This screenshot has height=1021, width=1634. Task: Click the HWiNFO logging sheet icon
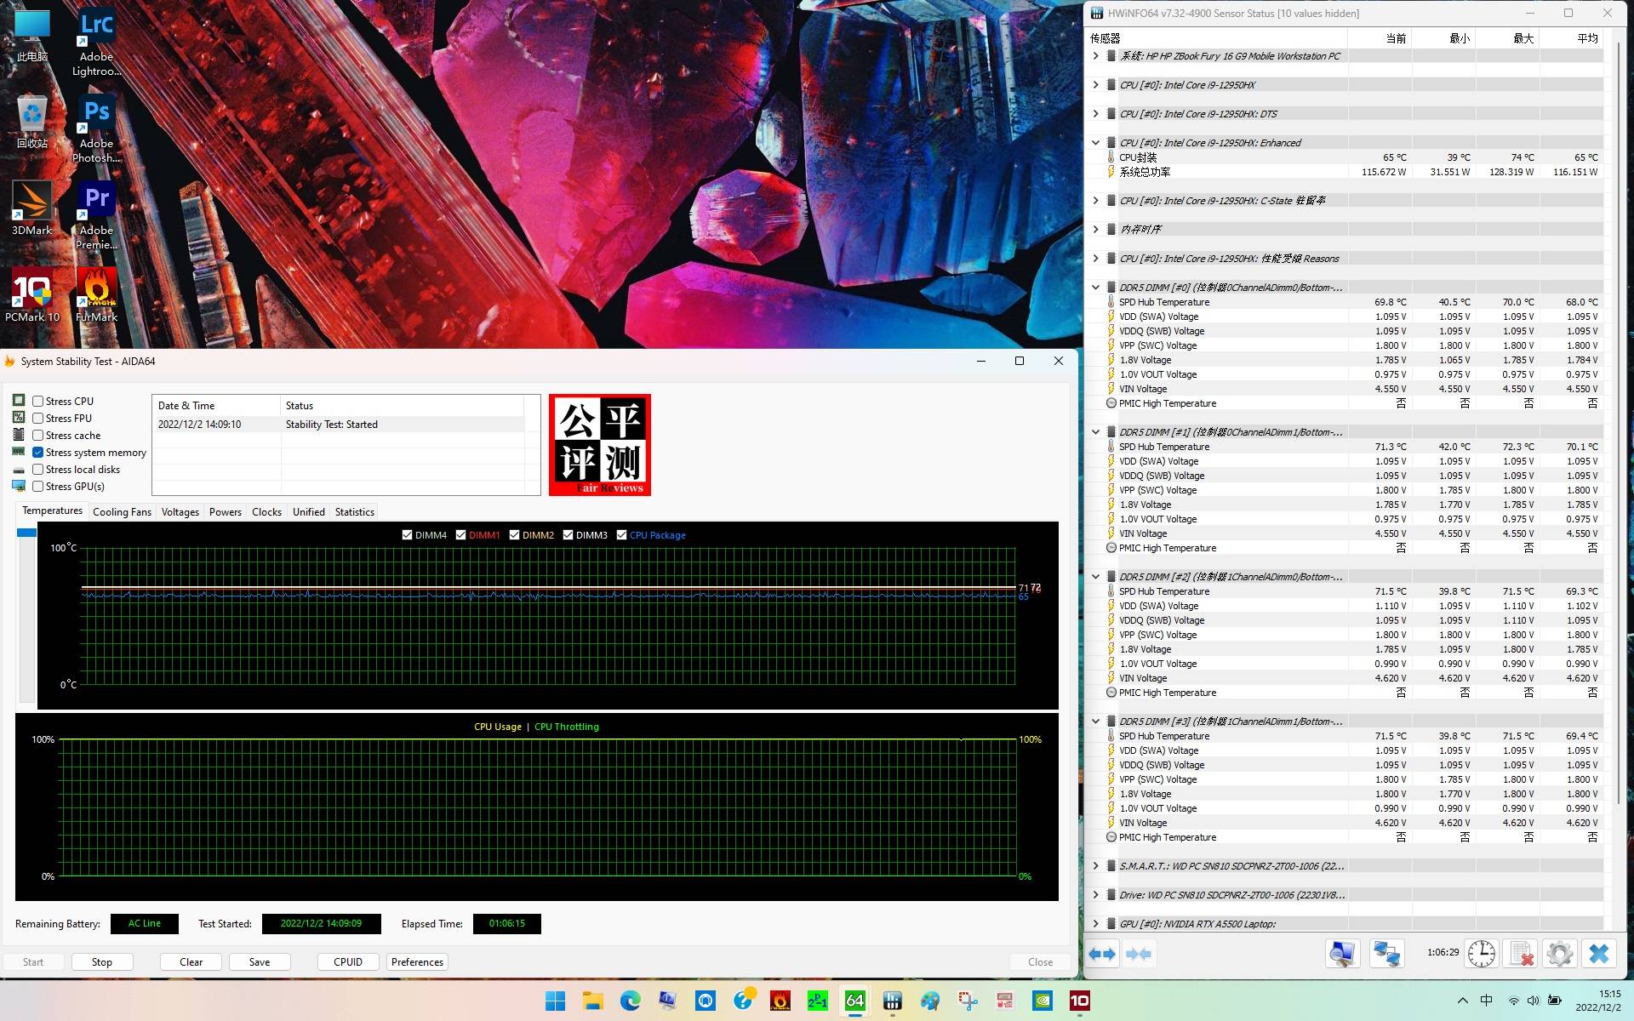tap(1520, 954)
